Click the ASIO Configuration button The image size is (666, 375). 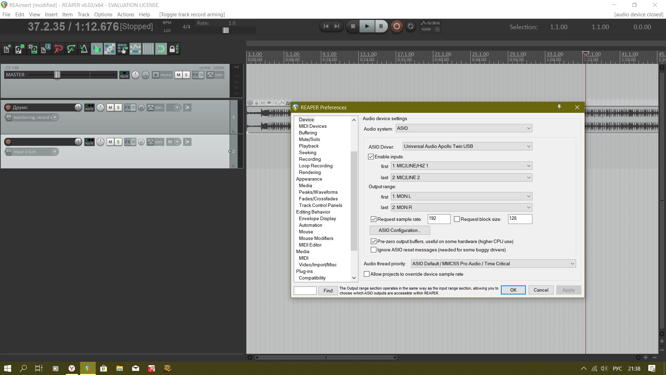point(400,230)
